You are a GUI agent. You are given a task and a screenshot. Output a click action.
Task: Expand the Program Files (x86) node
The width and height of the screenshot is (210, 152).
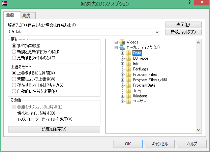point(122,80)
